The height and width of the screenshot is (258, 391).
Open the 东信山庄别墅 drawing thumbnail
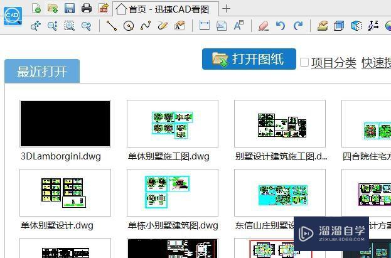pyautogui.click(x=280, y=193)
